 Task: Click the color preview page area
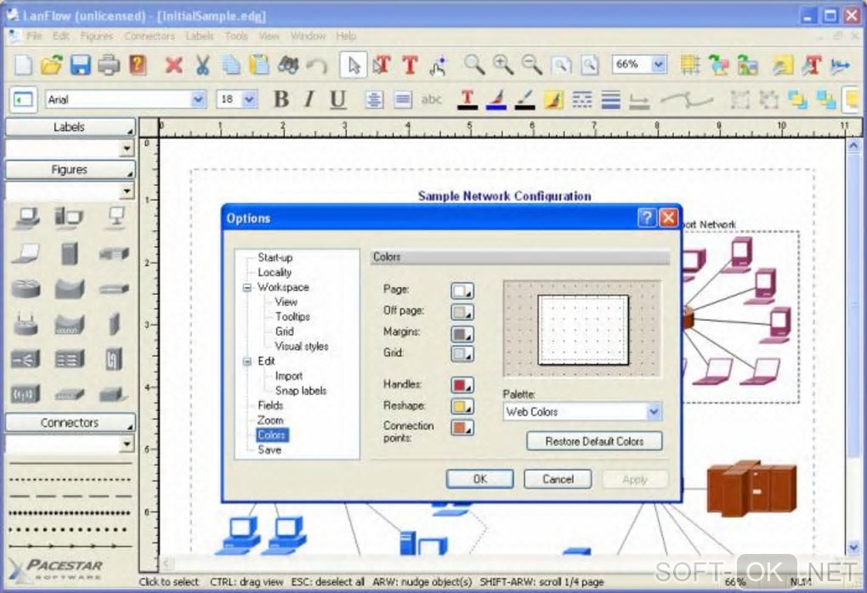tap(583, 330)
